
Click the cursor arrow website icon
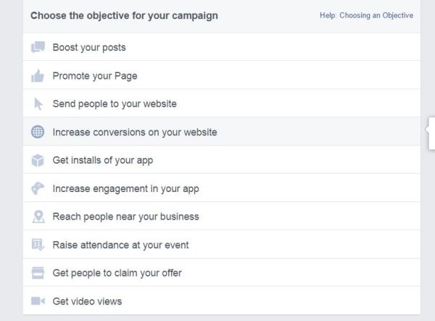tap(38, 104)
